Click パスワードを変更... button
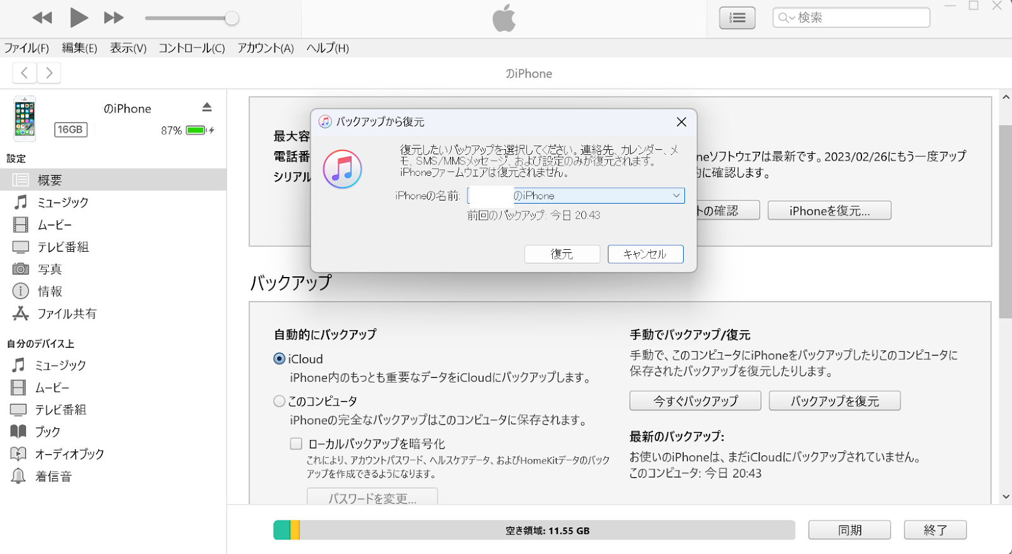Screen dimensions: 1012x554 tap(372, 496)
